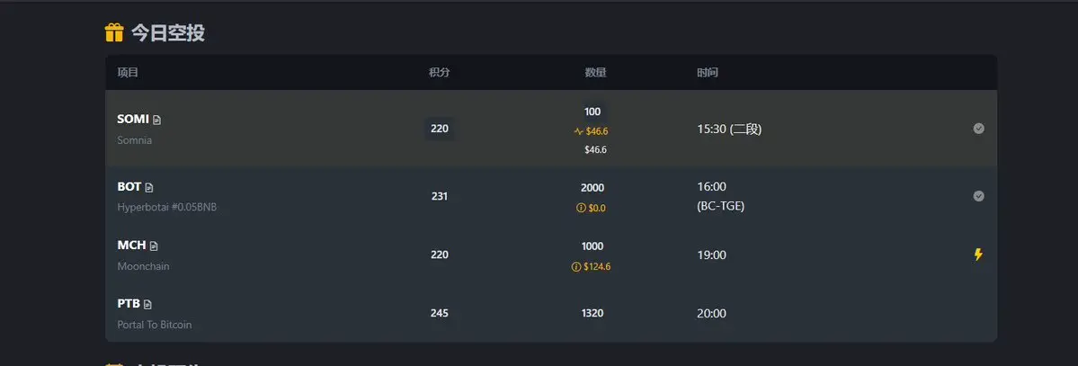Click the info icon next to $124.6
Image resolution: width=1078 pixels, height=366 pixels.
coord(576,267)
